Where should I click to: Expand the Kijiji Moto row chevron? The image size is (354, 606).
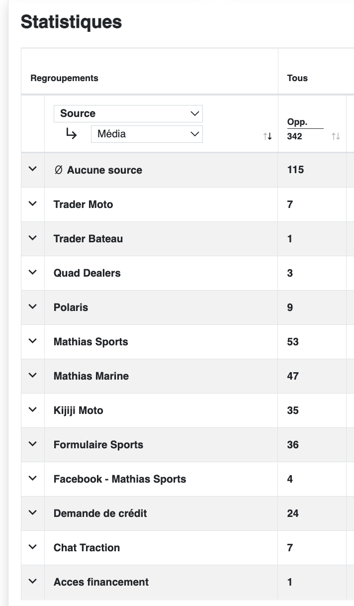(x=33, y=409)
